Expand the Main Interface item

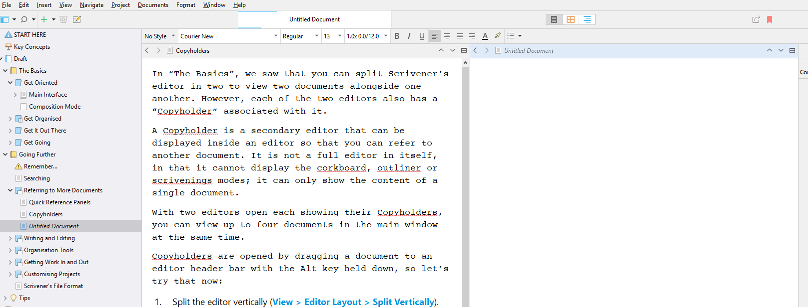point(15,95)
